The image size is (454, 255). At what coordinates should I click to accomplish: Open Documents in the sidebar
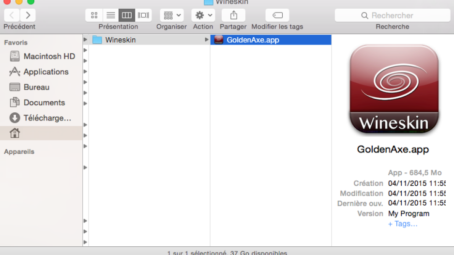point(42,103)
